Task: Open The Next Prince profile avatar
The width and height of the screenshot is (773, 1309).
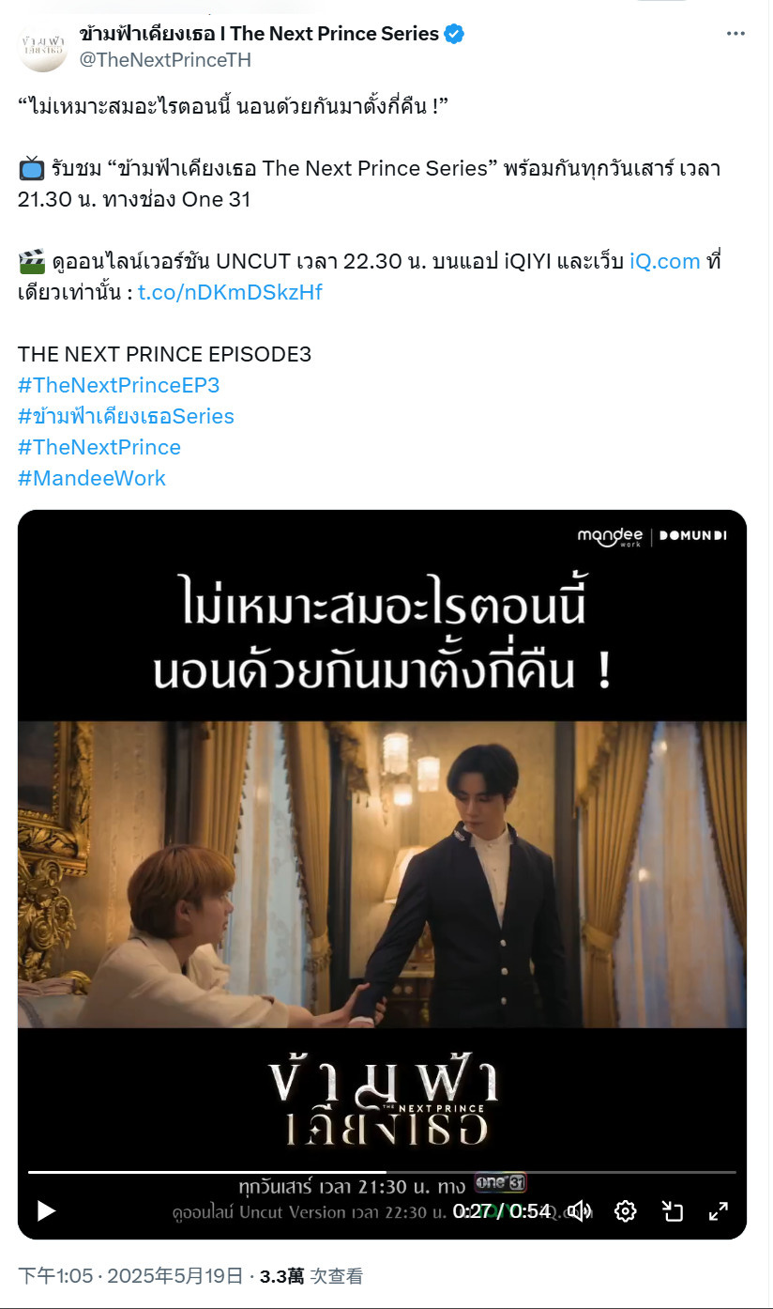Action: [43, 47]
